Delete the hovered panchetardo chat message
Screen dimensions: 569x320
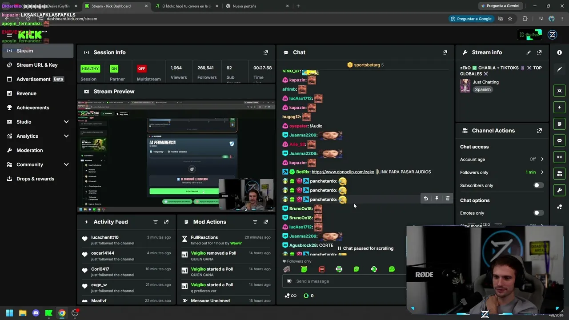pyautogui.click(x=448, y=199)
